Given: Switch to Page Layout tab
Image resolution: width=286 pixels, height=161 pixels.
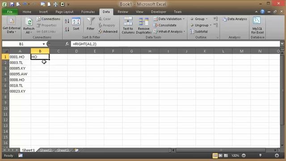Looking at the screenshot, I should coord(64,12).
